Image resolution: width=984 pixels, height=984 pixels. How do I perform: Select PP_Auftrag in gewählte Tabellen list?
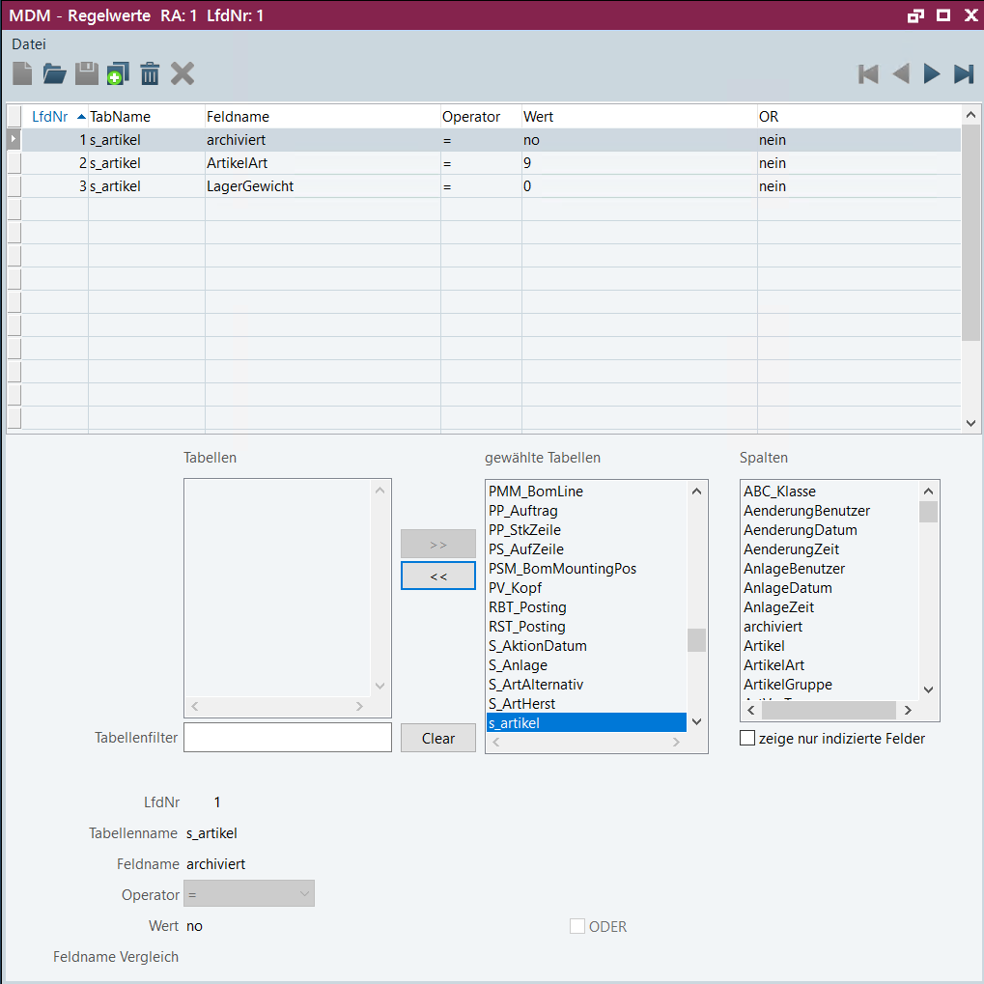(522, 511)
